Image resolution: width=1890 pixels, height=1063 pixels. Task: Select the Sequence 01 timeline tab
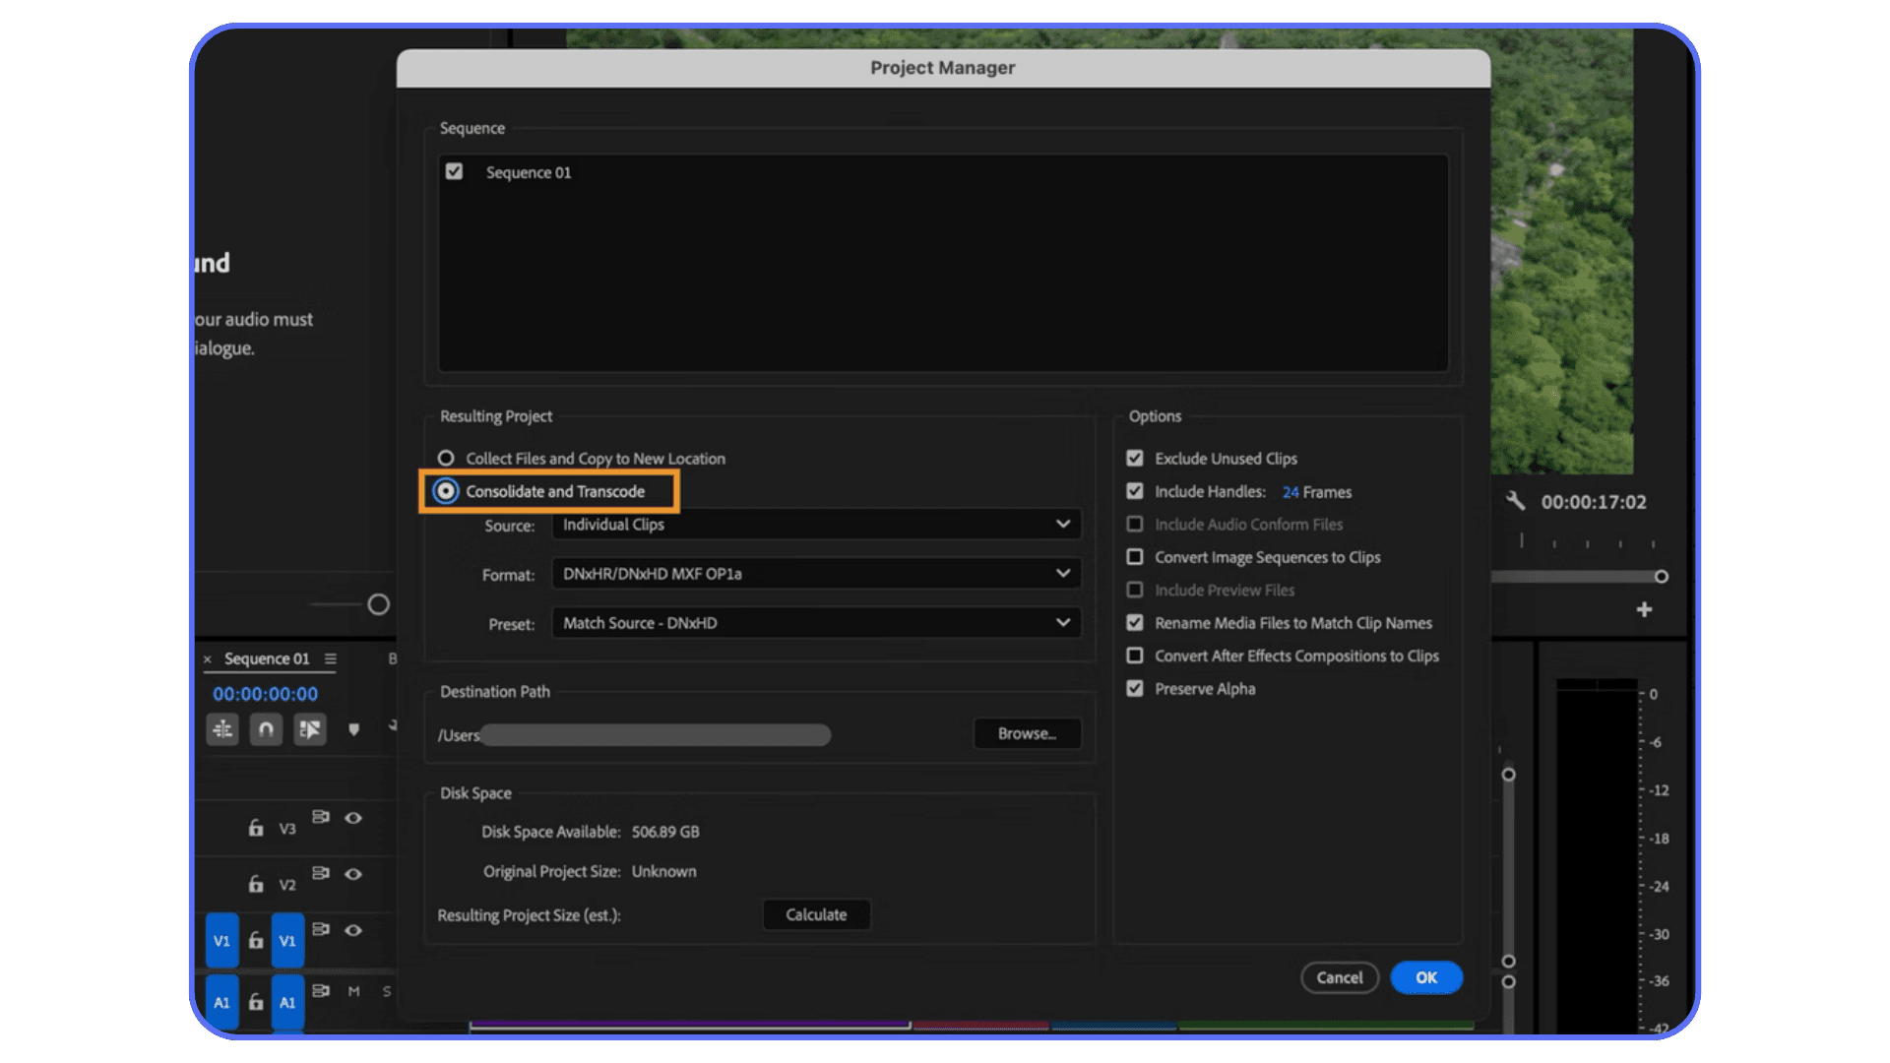[268, 658]
